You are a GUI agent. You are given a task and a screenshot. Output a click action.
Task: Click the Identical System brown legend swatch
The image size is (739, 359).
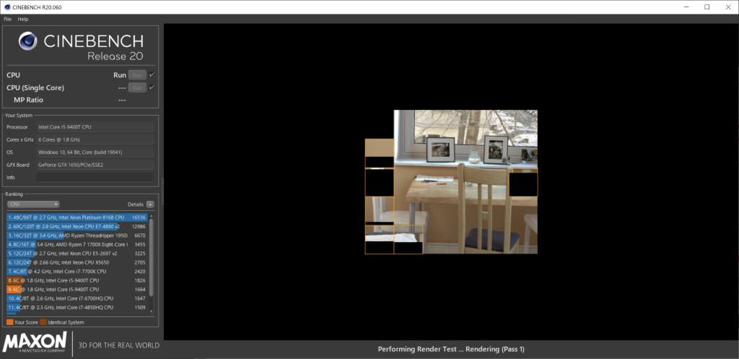[x=43, y=322]
